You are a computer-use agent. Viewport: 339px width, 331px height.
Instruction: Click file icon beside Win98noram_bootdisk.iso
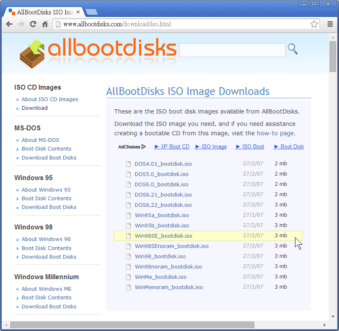[x=129, y=267]
